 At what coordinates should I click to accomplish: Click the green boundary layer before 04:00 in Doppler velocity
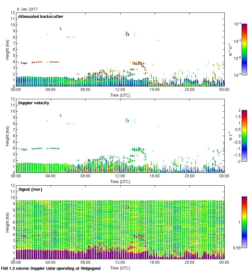coord(33,168)
